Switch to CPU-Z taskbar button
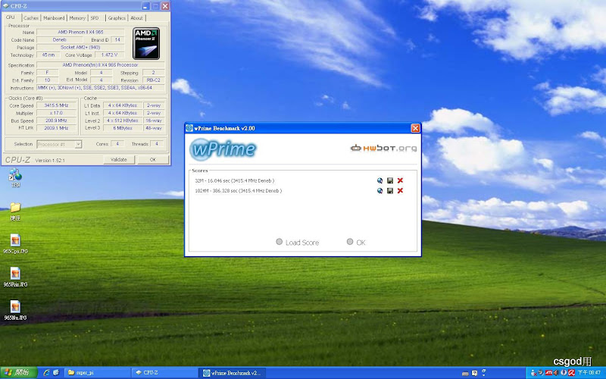The height and width of the screenshot is (379, 606). click(164, 373)
